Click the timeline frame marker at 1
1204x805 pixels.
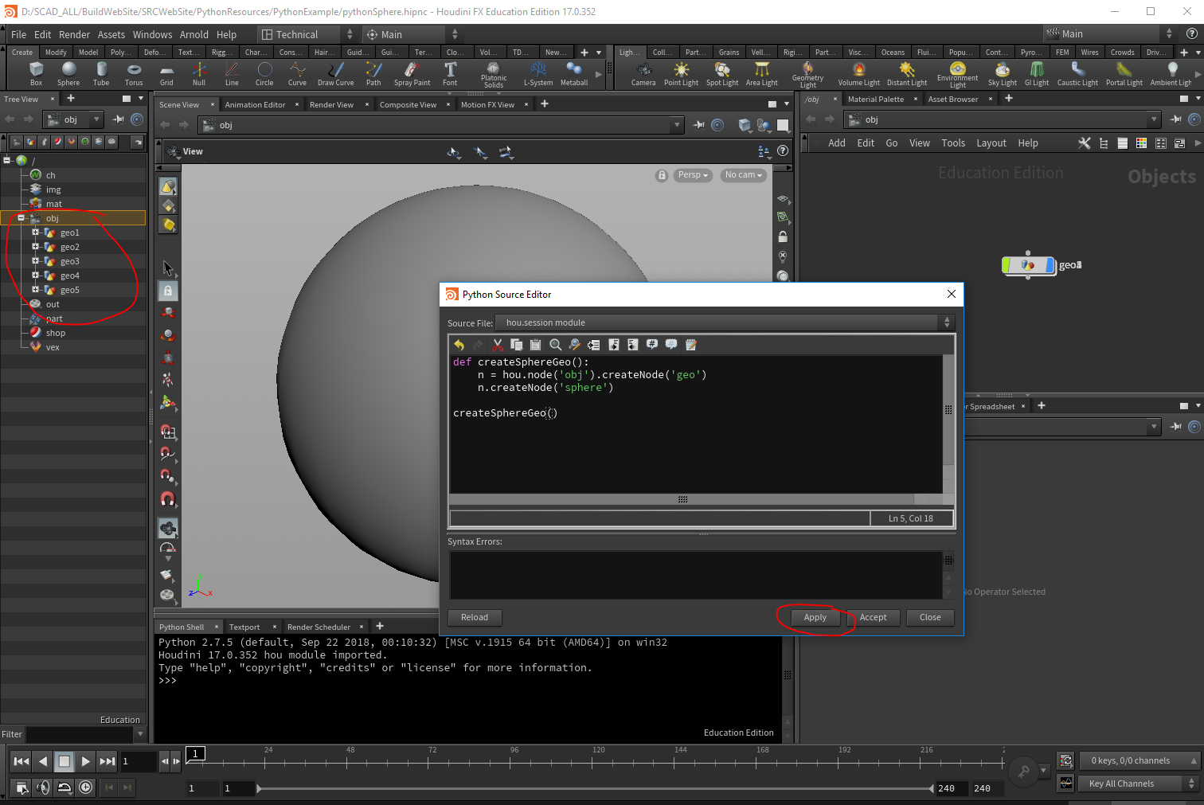195,753
